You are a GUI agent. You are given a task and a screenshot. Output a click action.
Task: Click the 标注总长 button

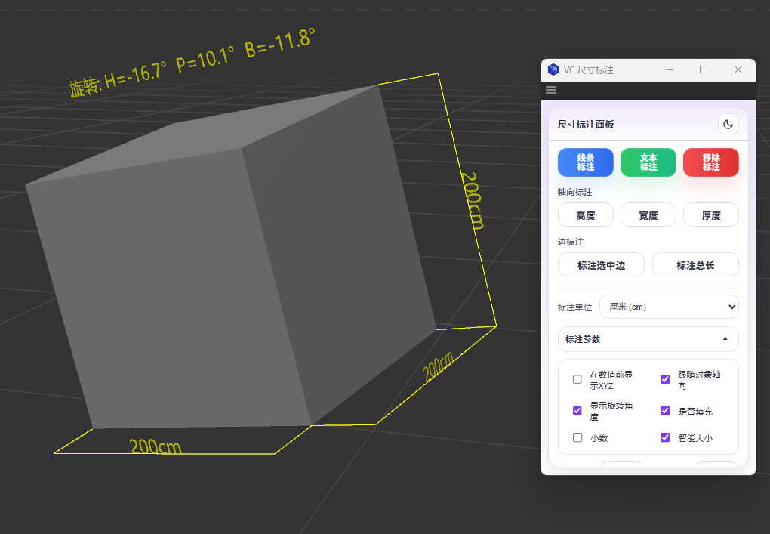pyautogui.click(x=695, y=265)
